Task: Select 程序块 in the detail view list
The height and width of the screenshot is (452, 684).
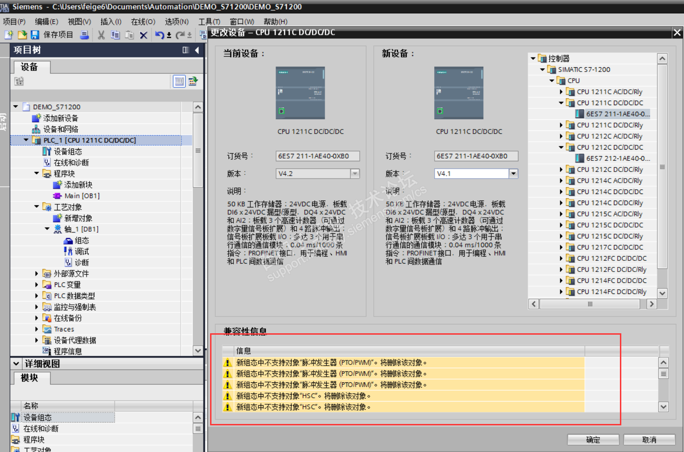Action: click(34, 440)
